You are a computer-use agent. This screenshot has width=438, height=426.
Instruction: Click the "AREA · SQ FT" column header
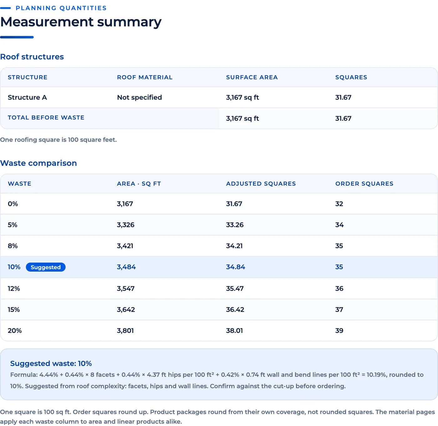click(x=139, y=184)
